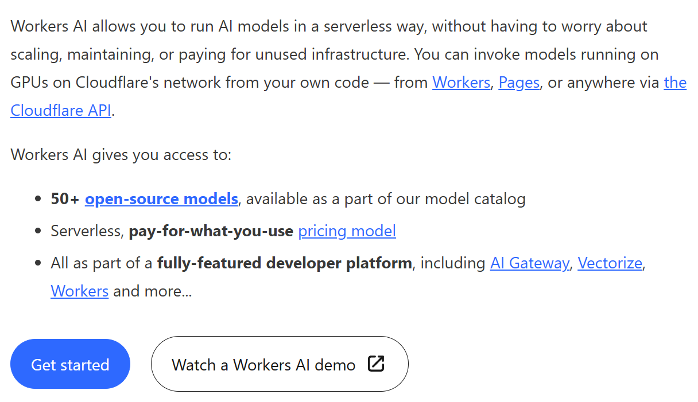Open the Workers link in the first paragraph
This screenshot has height=402, width=698.
[x=461, y=82]
